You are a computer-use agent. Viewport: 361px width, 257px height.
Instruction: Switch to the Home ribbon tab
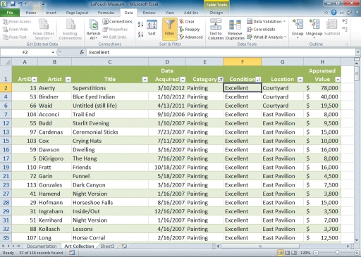(x=31, y=13)
